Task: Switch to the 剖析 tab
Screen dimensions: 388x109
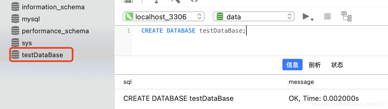Action: coord(315,65)
